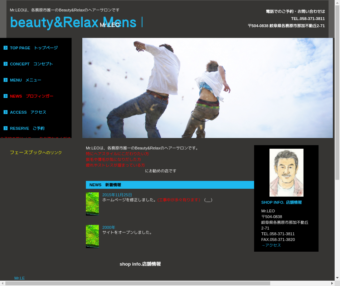Click the beauty&Relax Mens logo
Image resolution: width=340 pixels, height=286 pixels.
(73, 23)
